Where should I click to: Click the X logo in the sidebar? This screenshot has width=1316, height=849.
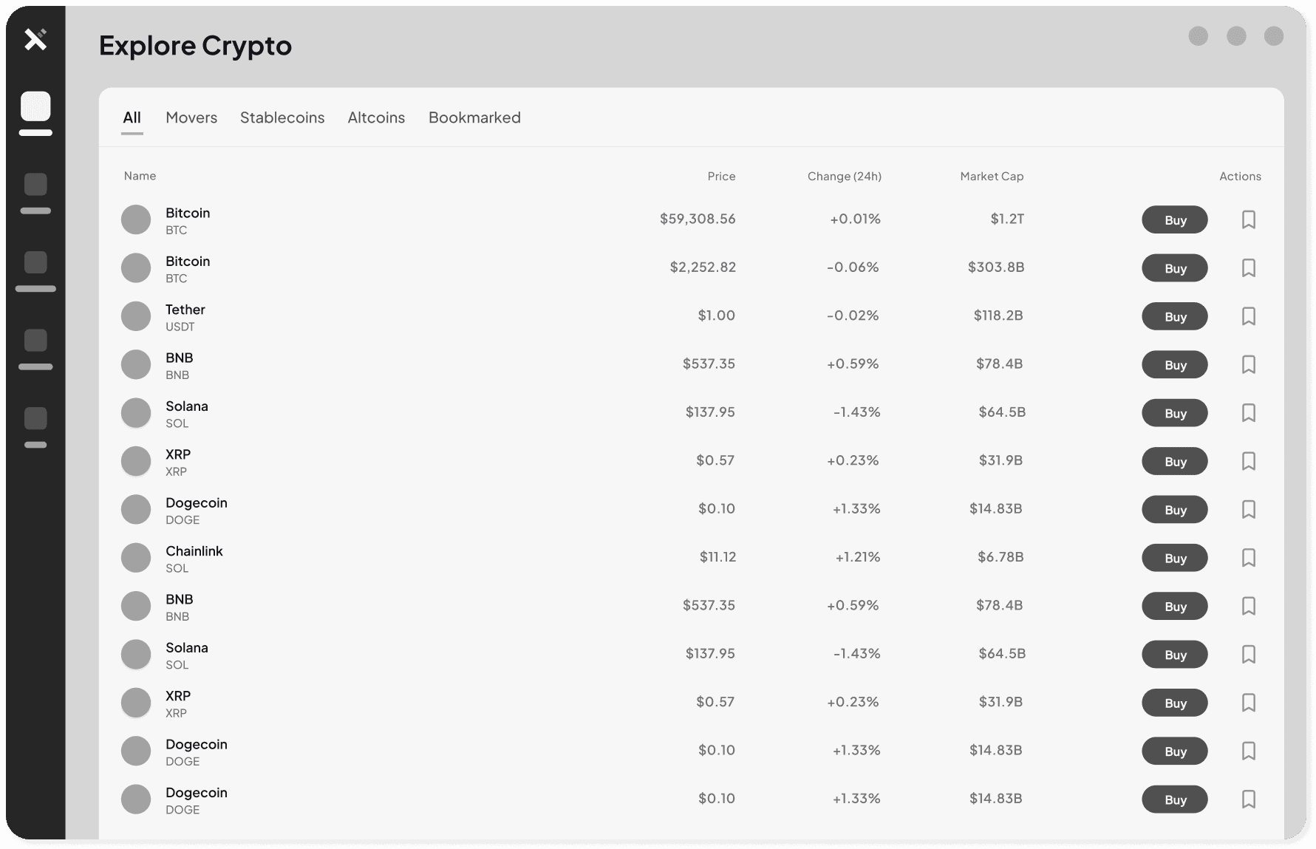coord(35,38)
